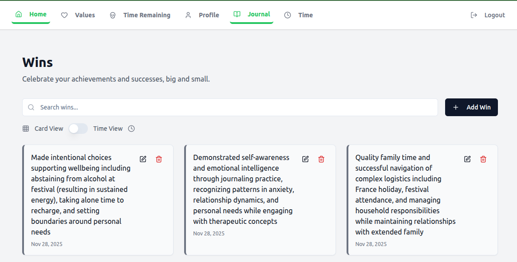Navigate to Profile
The height and width of the screenshot is (262, 517).
pyautogui.click(x=202, y=15)
